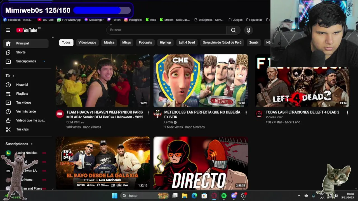Select the Música filter chip
The image size is (358, 201).
point(109,42)
